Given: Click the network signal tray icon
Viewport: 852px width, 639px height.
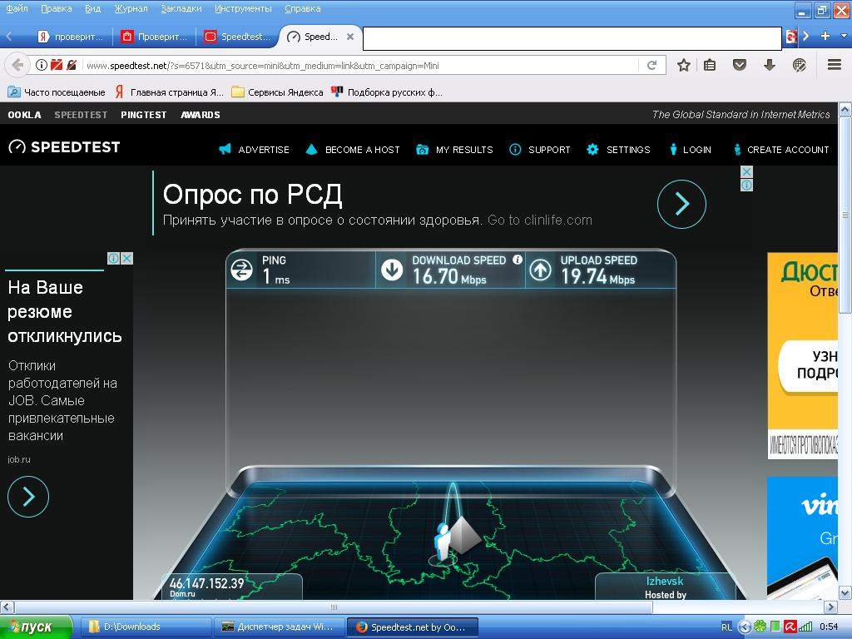Looking at the screenshot, I should tap(805, 627).
